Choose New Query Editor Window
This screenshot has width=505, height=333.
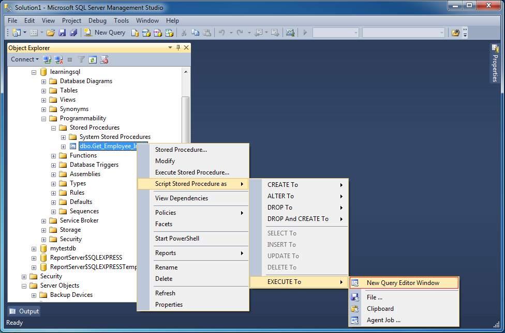[404, 283]
